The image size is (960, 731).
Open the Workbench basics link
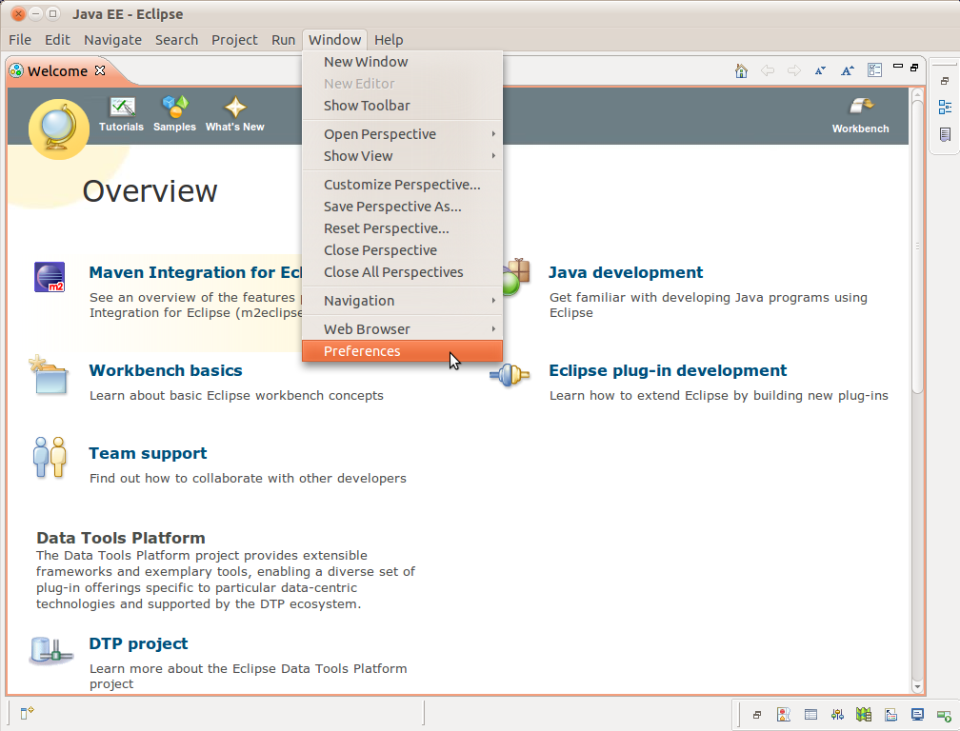[x=166, y=370]
